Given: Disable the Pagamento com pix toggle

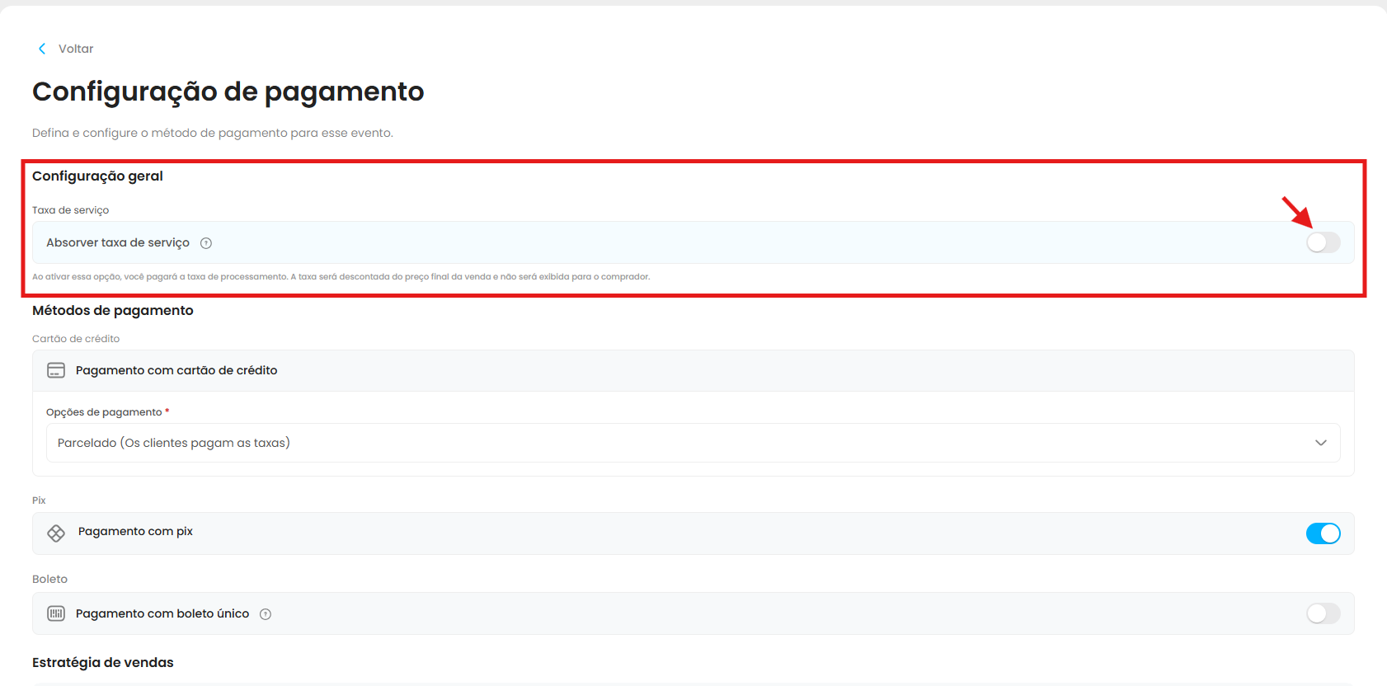Looking at the screenshot, I should 1323,533.
